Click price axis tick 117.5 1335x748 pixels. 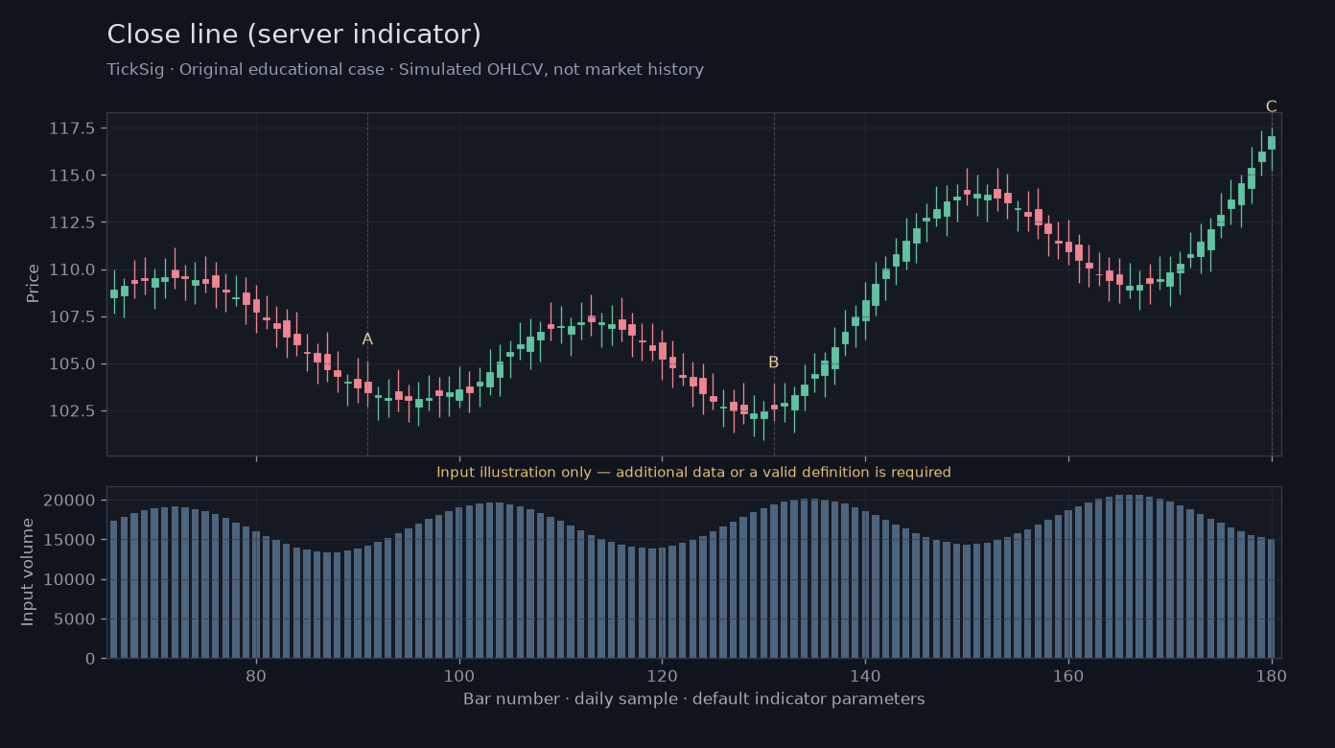tap(73, 129)
